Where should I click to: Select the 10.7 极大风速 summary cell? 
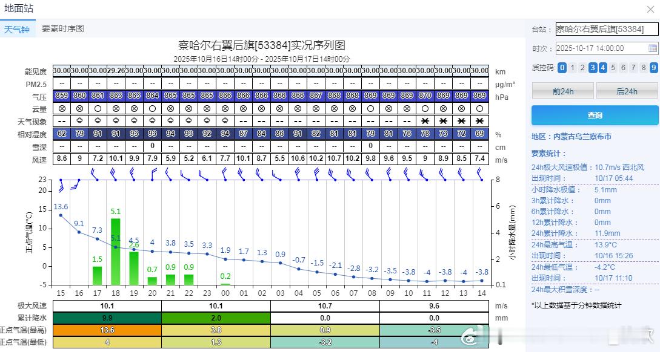click(325, 306)
